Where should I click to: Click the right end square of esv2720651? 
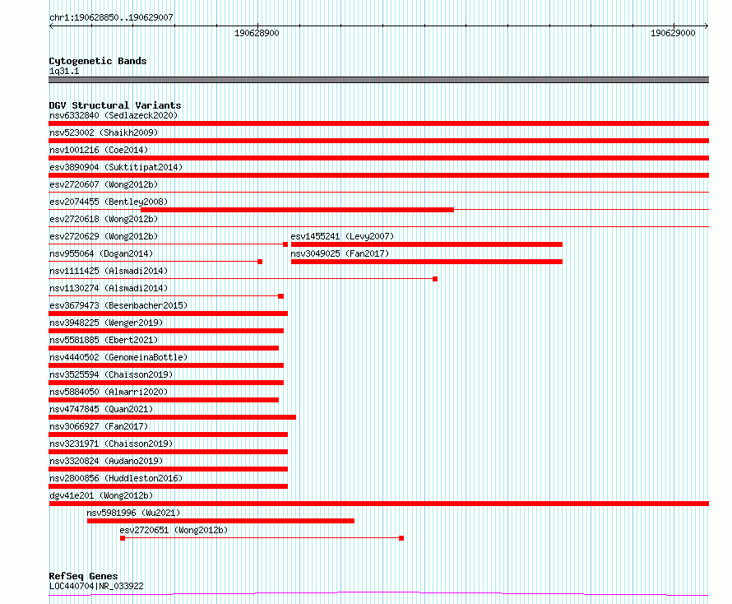pyautogui.click(x=401, y=538)
